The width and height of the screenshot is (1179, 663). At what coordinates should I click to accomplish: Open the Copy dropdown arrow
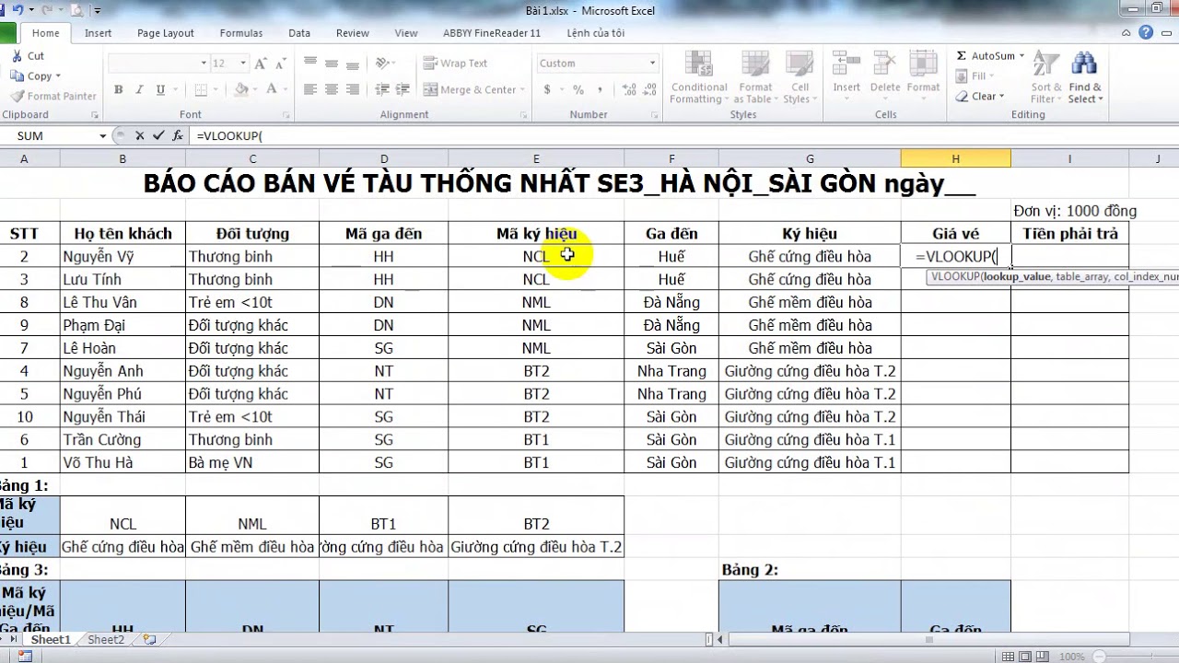pos(57,76)
